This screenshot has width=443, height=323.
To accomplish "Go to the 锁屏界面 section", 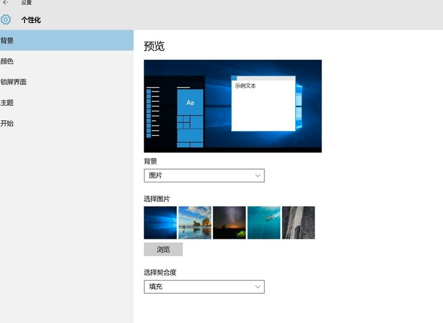I will [x=13, y=82].
